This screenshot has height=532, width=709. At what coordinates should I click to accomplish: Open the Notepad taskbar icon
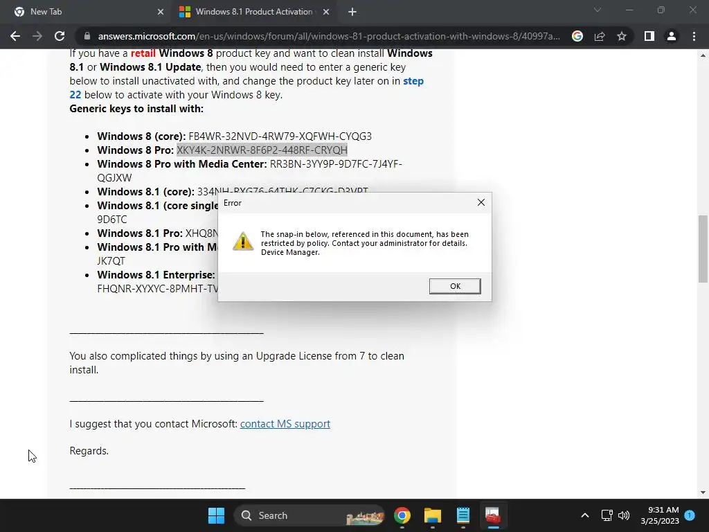pos(463,515)
